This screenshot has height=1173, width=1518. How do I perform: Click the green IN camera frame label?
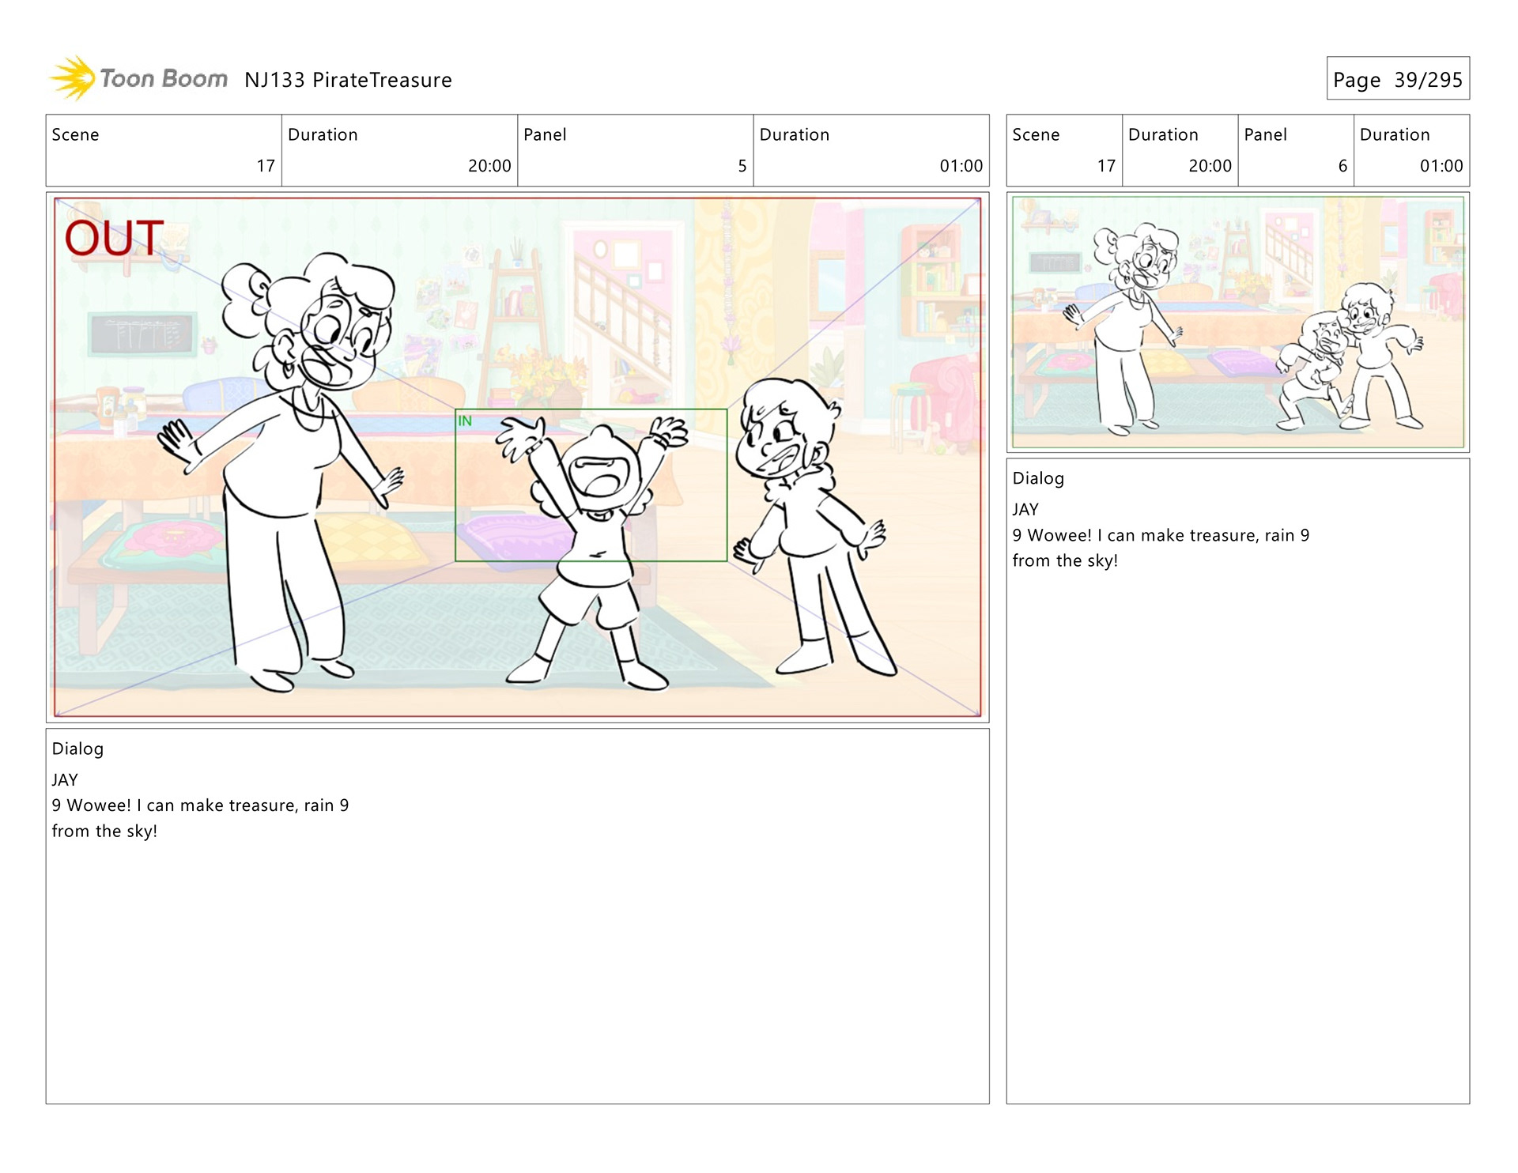(465, 421)
